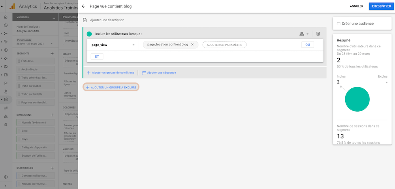
Task: Add a new dimension with plus icon
Action: click(x=52, y=115)
